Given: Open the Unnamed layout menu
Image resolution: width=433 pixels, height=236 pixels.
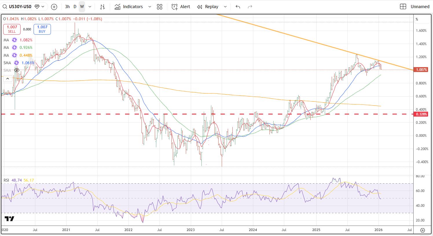Looking at the screenshot, I should [420, 7].
